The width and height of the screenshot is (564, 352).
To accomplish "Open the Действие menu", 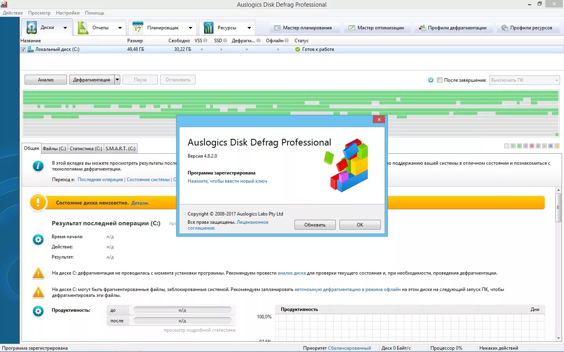I will click(x=13, y=13).
